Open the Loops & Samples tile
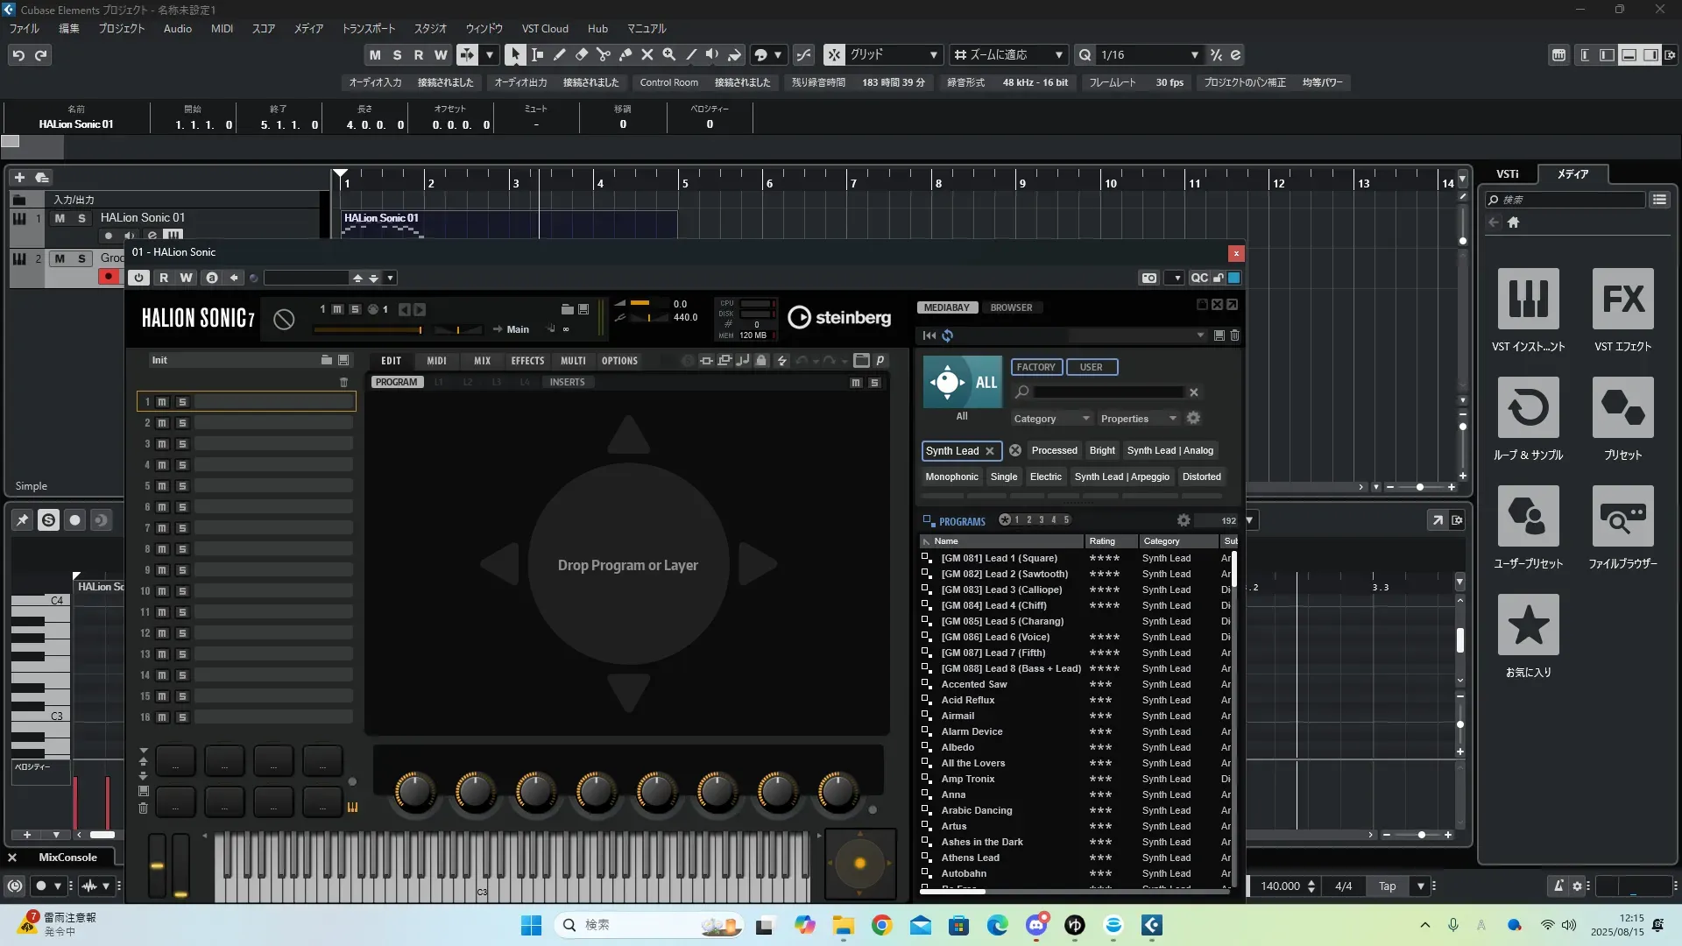The image size is (1682, 946). [x=1528, y=408]
